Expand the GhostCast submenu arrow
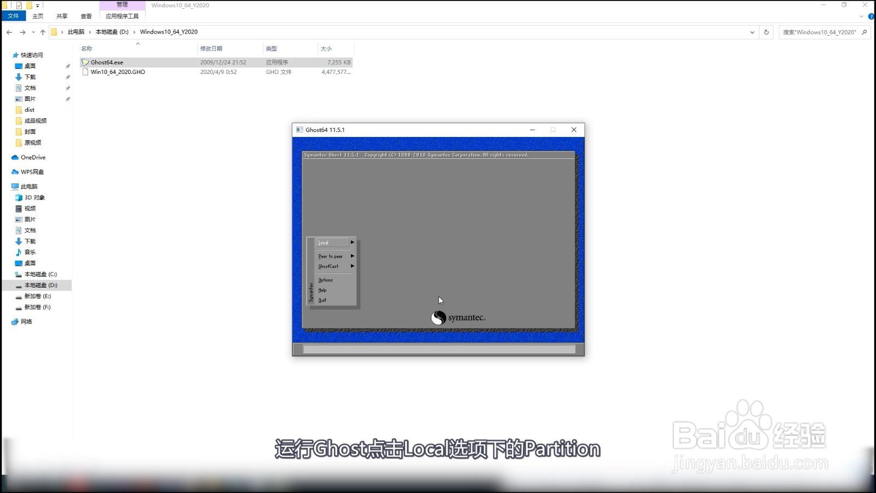The width and height of the screenshot is (876, 493). [x=352, y=266]
